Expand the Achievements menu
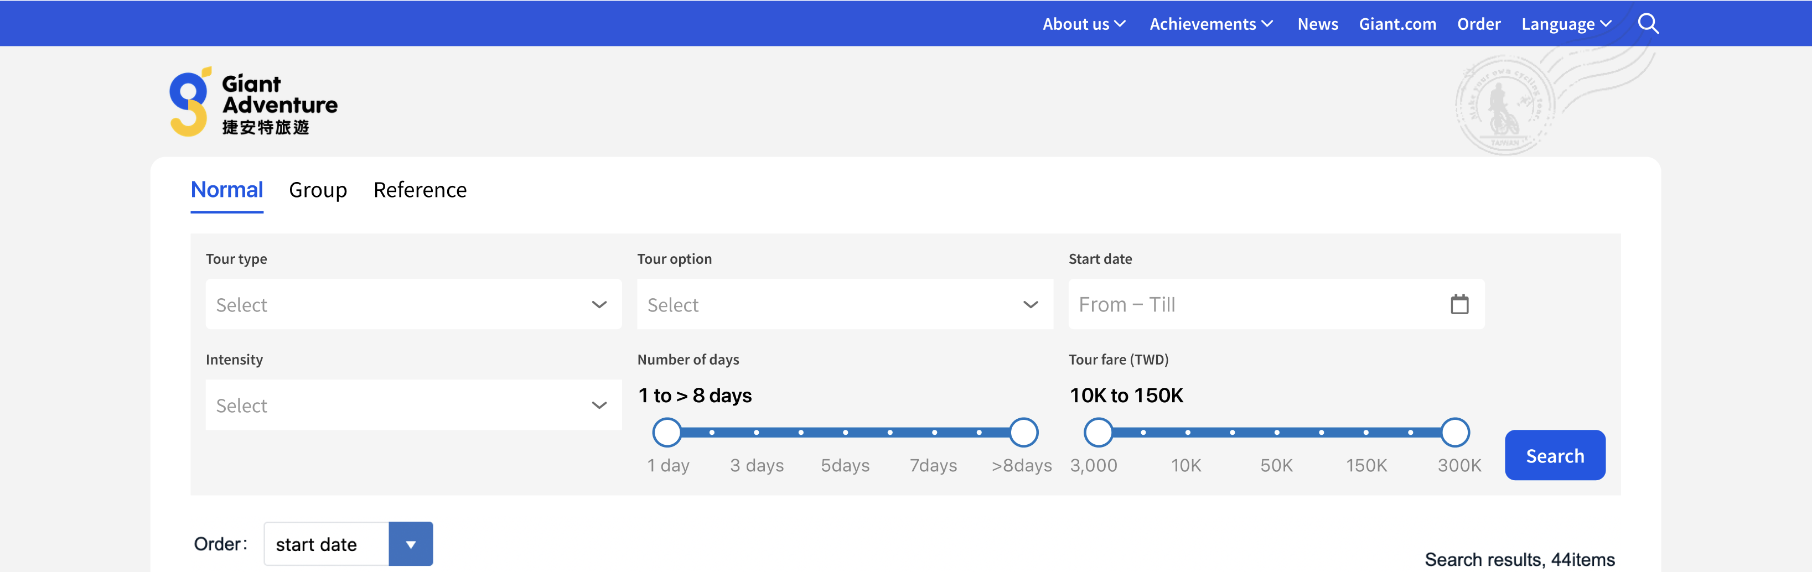 [1210, 24]
